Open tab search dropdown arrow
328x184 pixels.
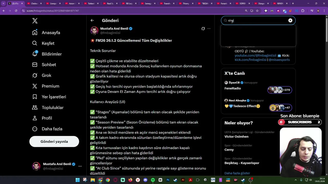pyautogui.click(x=3, y=4)
